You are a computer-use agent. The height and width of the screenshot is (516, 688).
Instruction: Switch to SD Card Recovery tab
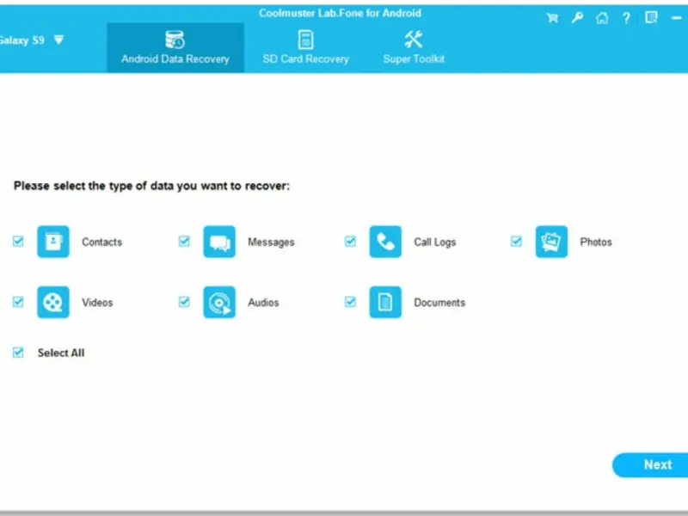tap(306, 48)
